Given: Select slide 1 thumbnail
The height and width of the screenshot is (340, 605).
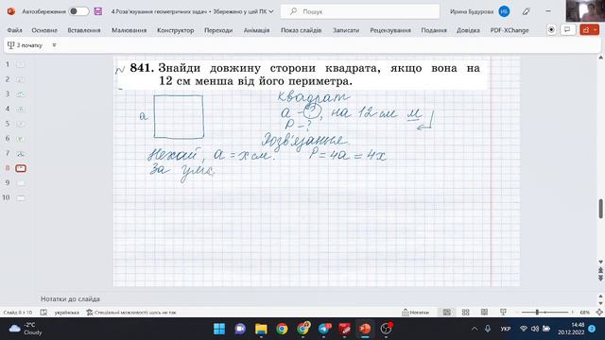Looking at the screenshot, I should [x=21, y=64].
